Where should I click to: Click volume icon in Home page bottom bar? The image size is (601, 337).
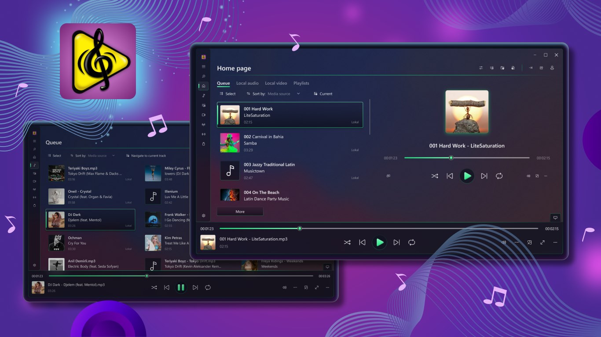point(504,242)
